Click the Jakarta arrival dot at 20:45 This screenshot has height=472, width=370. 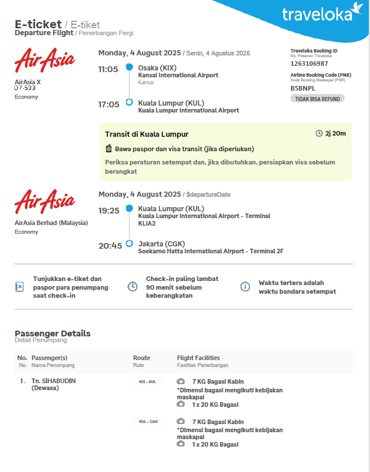[x=129, y=244]
